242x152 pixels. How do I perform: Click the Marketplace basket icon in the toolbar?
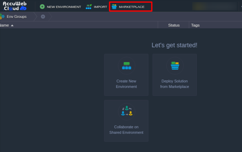pyautogui.click(x=114, y=7)
